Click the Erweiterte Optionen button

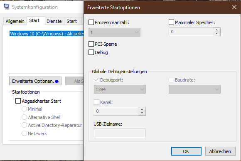(35, 81)
